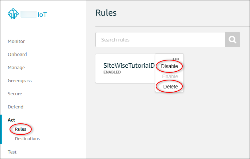Click the IoT console title text
This screenshot has width=250, height=159.
(x=42, y=15)
